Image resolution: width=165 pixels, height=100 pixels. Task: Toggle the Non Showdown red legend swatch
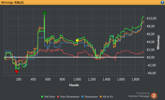(58, 96)
